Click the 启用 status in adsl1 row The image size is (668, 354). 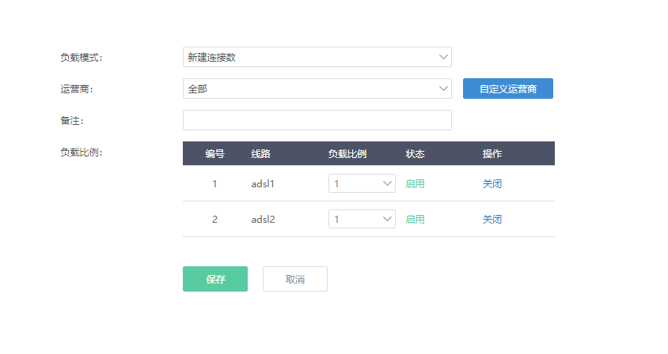pos(415,184)
